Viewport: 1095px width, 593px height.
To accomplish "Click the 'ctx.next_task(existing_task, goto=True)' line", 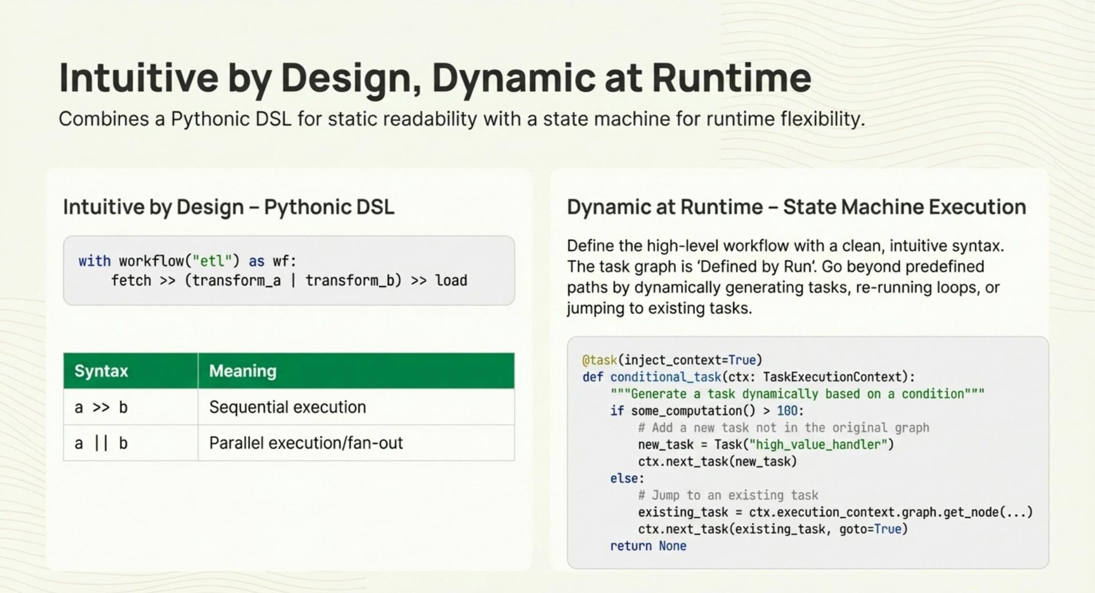I will point(772,529).
